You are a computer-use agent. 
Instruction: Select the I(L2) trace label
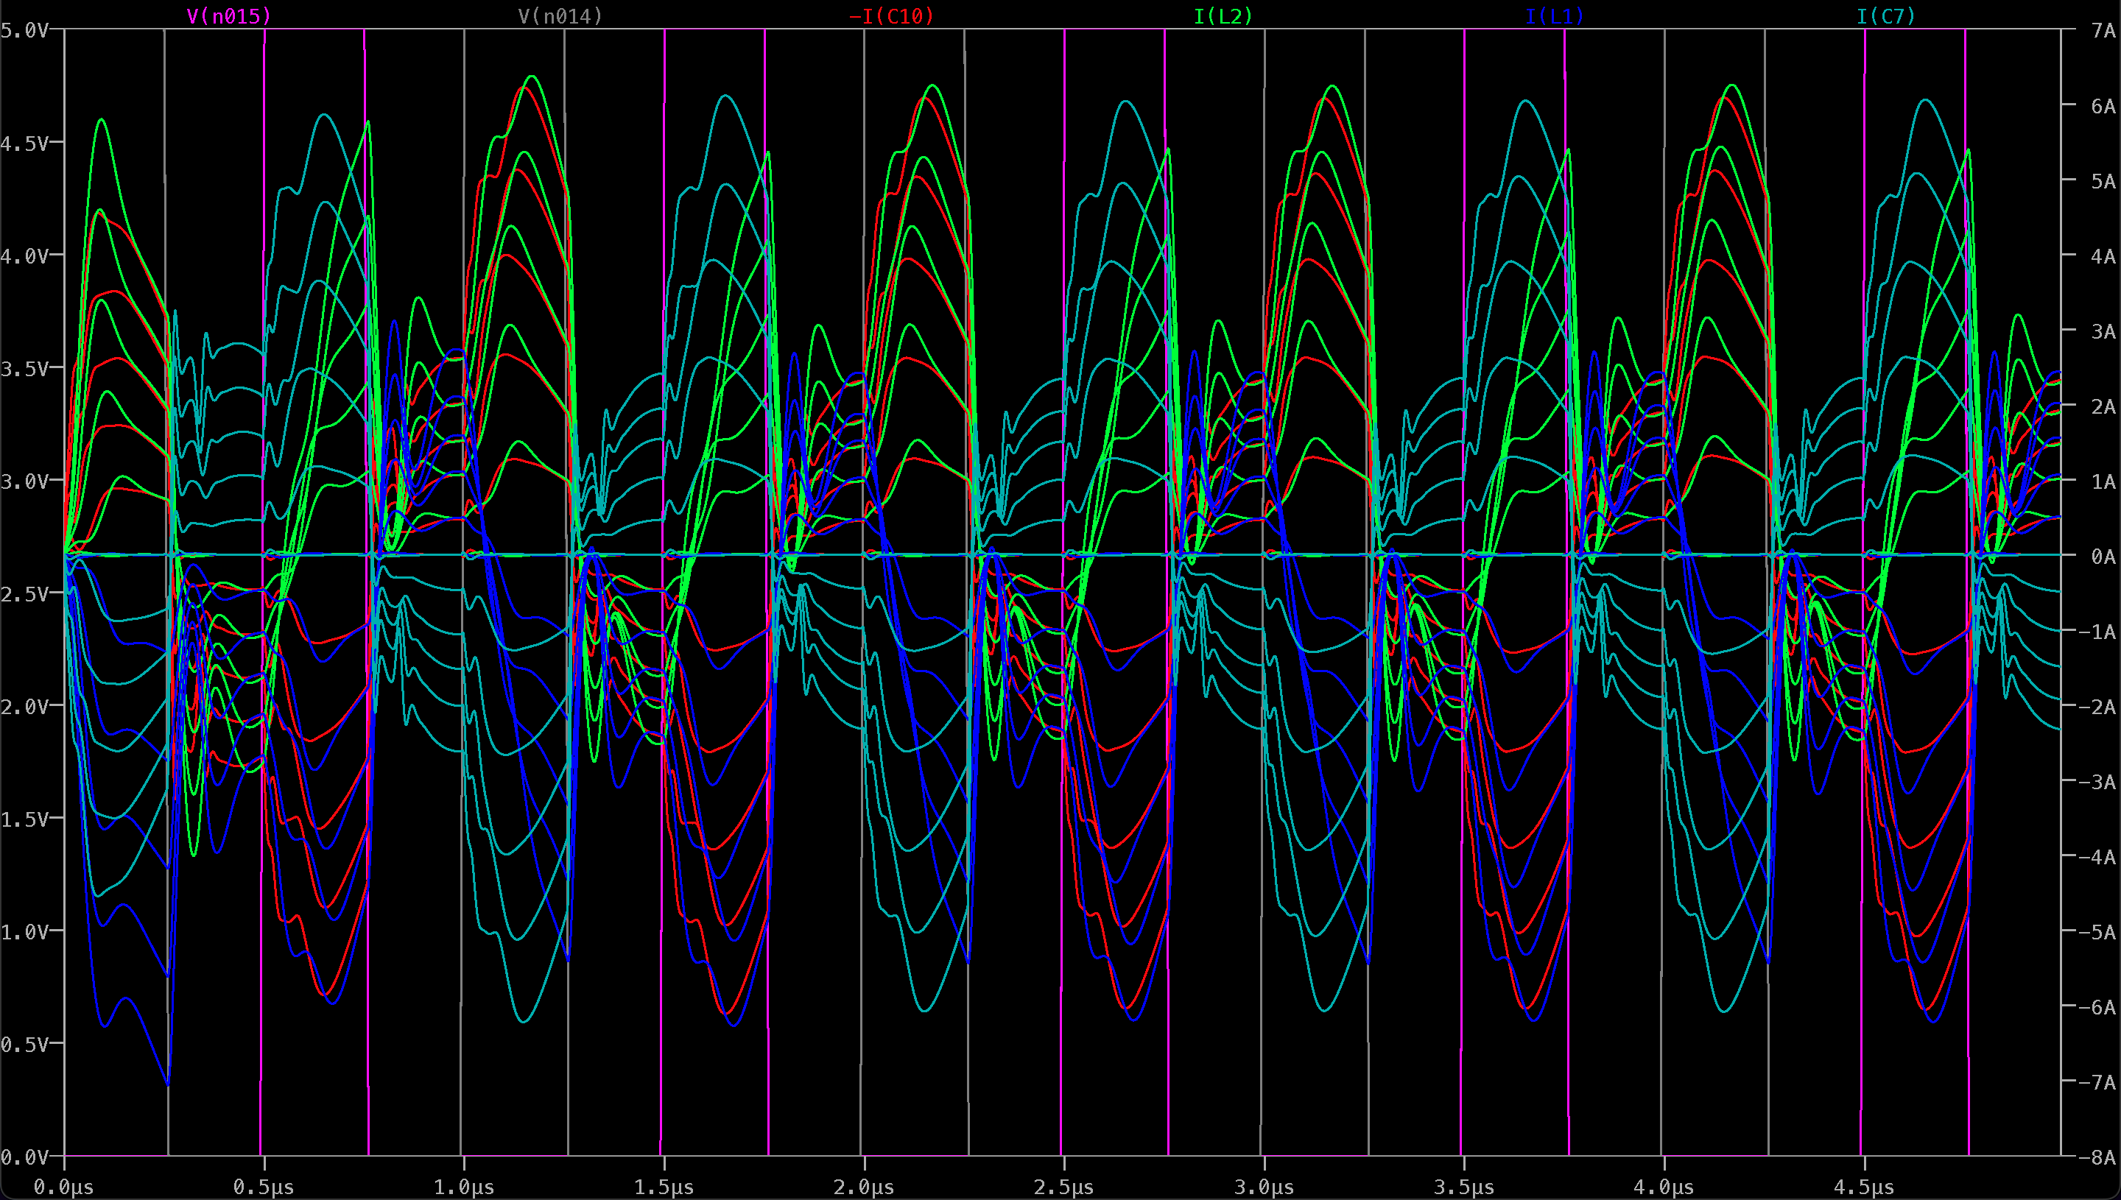point(1223,15)
